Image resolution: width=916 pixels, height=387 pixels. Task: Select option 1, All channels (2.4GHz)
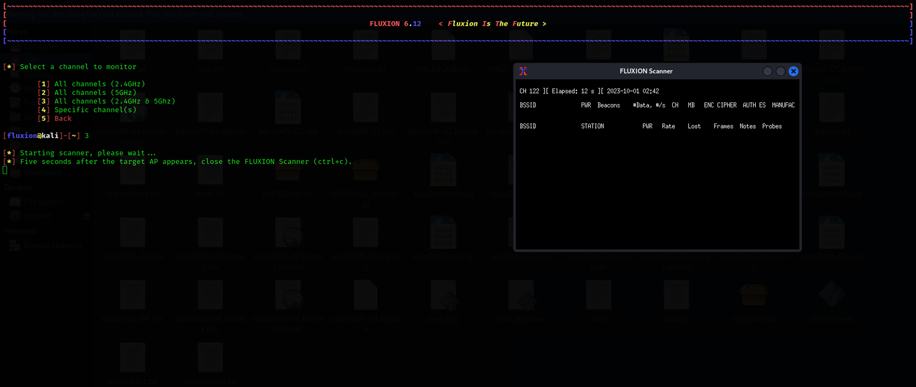[x=92, y=84]
